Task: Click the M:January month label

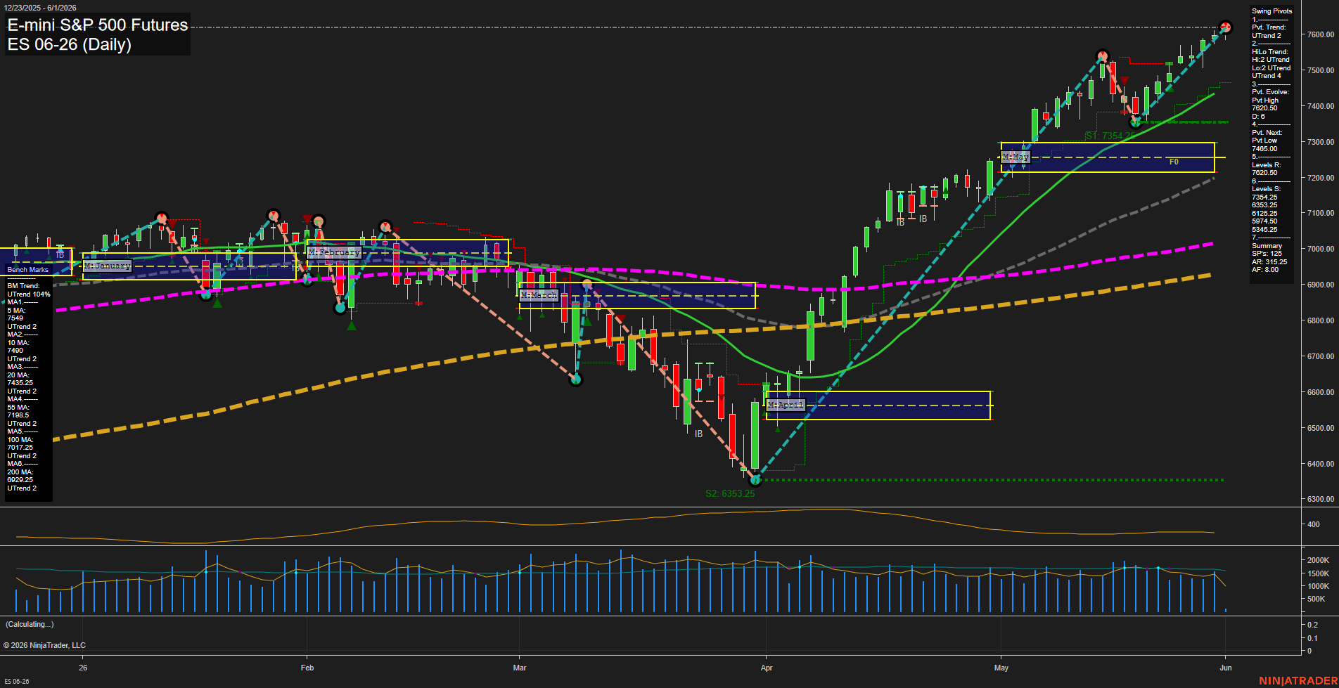Action: 108,266
